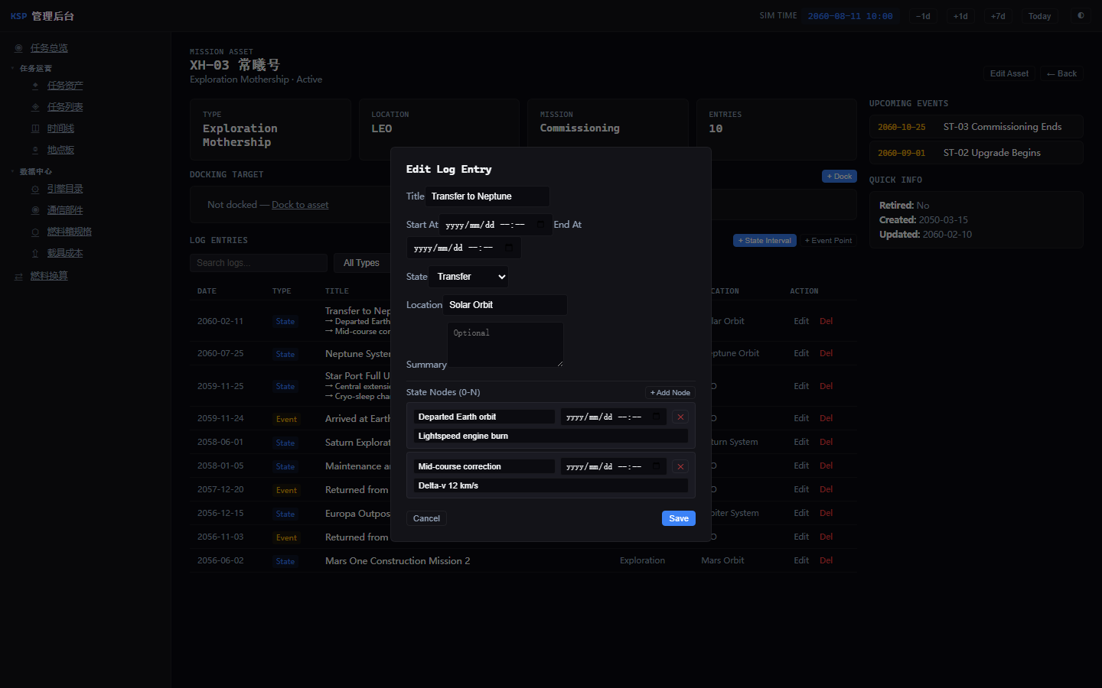
Task: Remove the Departed Earth orbit node
Action: [x=680, y=417]
